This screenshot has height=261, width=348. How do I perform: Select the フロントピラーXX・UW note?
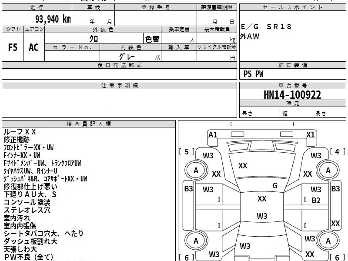[28, 147]
